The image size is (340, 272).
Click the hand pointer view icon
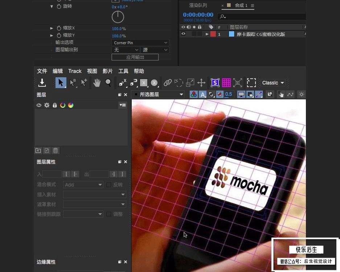point(281,95)
